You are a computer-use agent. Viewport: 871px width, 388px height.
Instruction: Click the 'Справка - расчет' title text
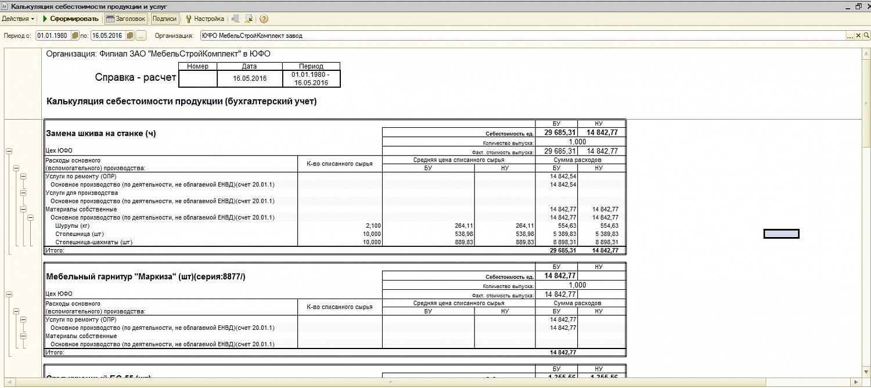coord(135,77)
